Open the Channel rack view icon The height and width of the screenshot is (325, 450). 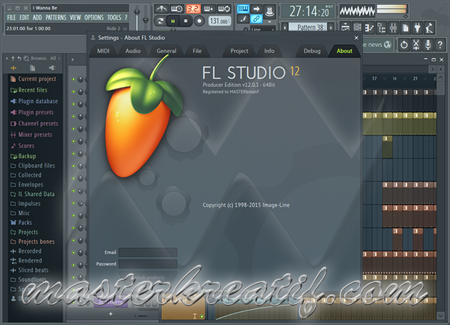pyautogui.click(x=358, y=28)
